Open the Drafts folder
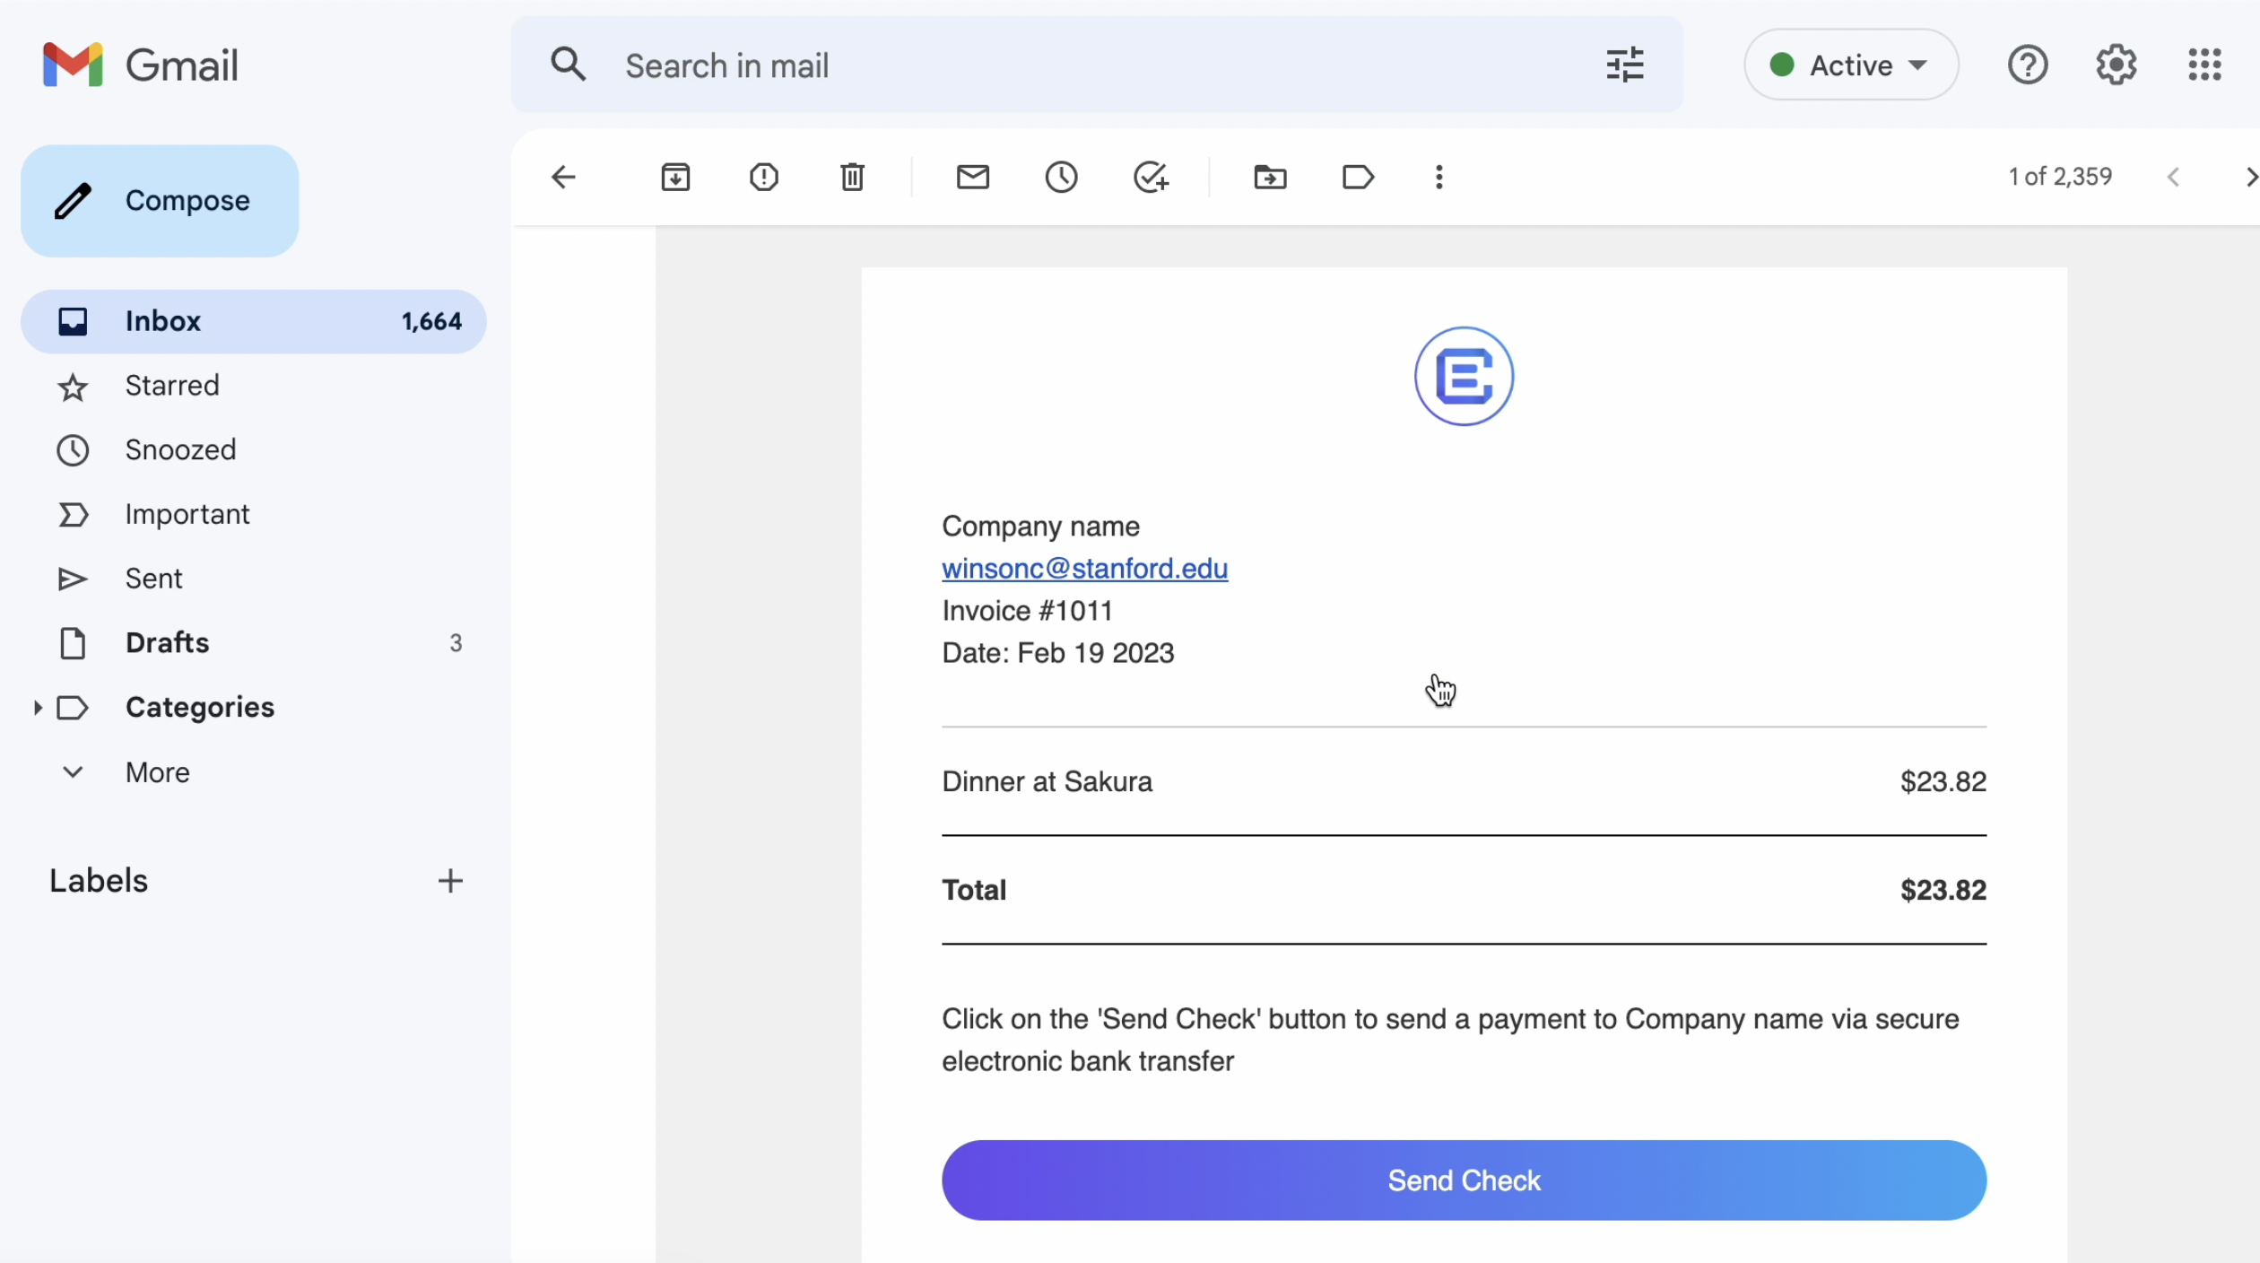 pos(167,643)
